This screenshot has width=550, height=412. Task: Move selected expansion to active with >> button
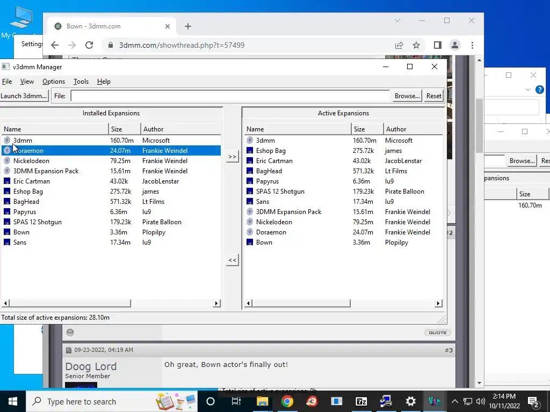click(x=232, y=157)
